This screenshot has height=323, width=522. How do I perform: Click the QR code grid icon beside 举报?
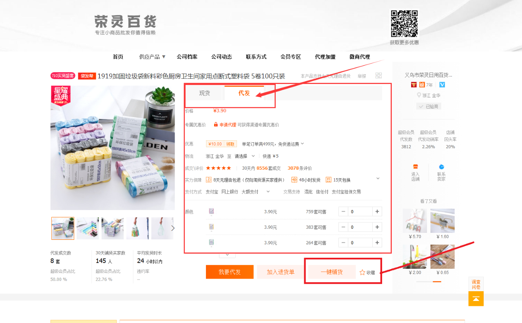[x=378, y=75]
